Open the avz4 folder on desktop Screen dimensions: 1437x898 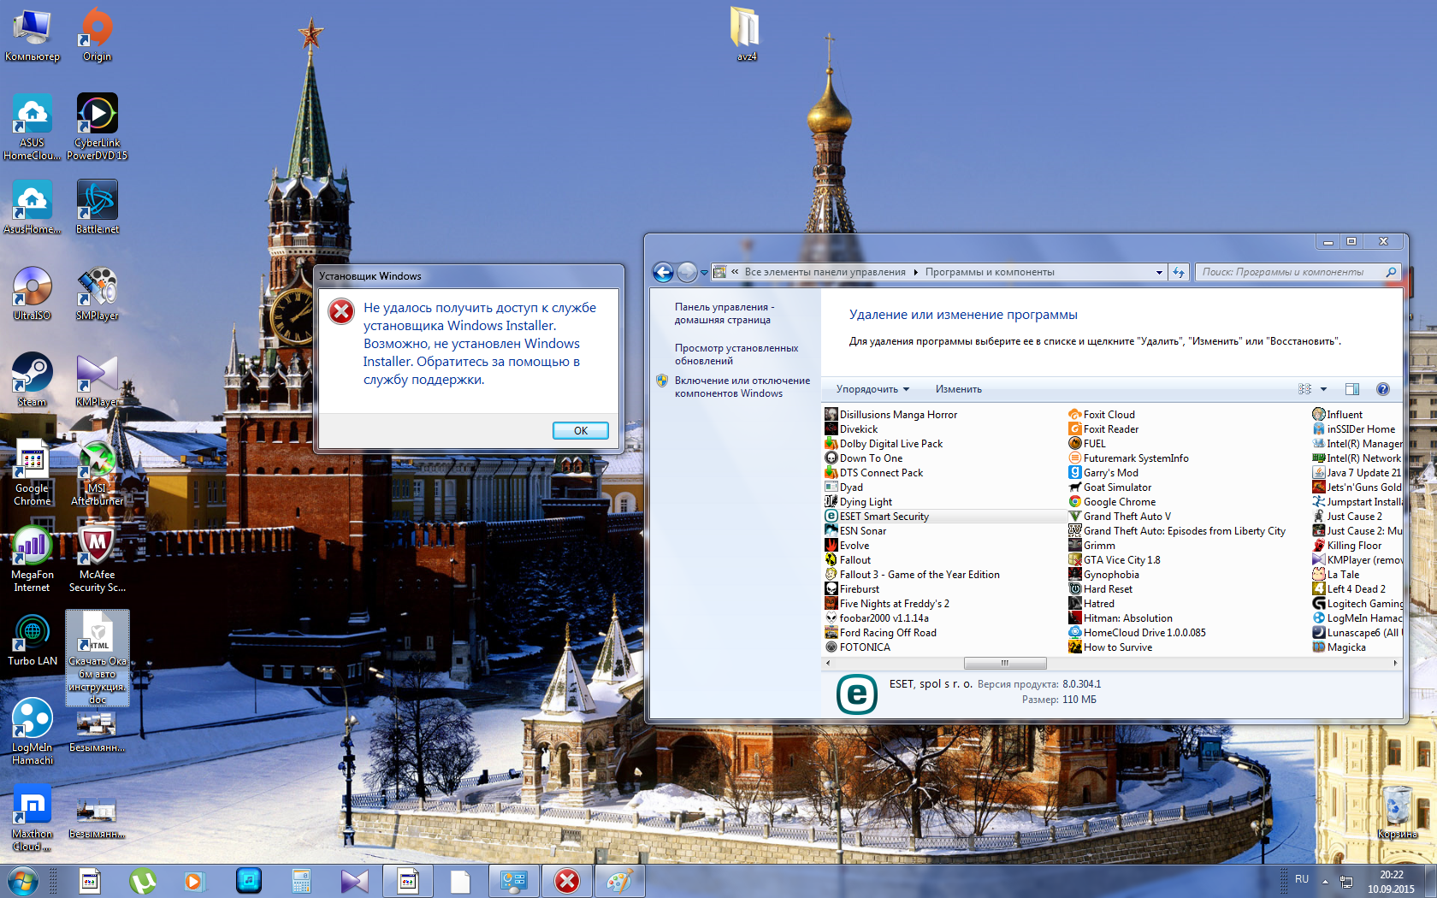click(x=746, y=34)
